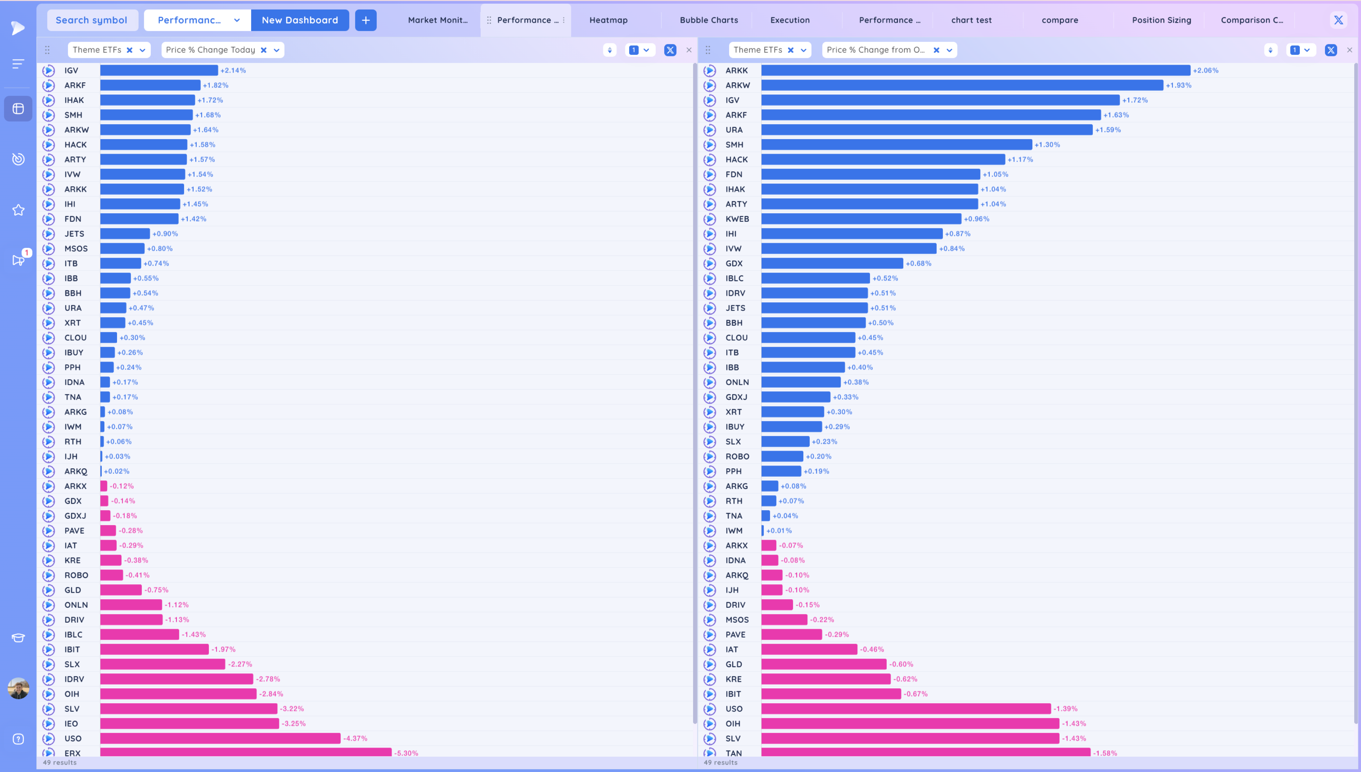Click the plus button to add widget
The image size is (1361, 772).
click(x=365, y=20)
